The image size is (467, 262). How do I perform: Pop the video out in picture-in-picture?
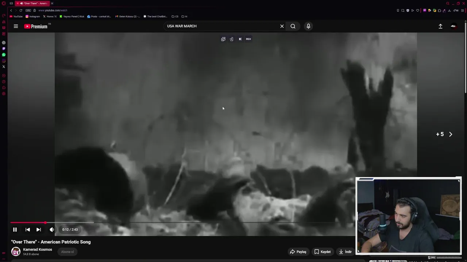223,39
